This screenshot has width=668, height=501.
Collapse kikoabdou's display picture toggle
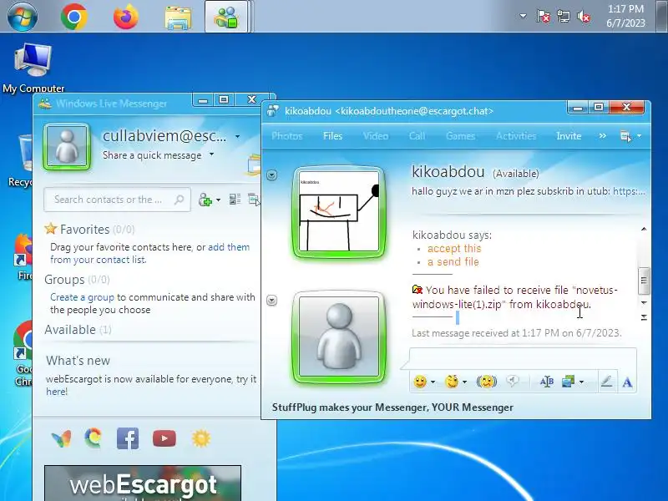(x=272, y=175)
